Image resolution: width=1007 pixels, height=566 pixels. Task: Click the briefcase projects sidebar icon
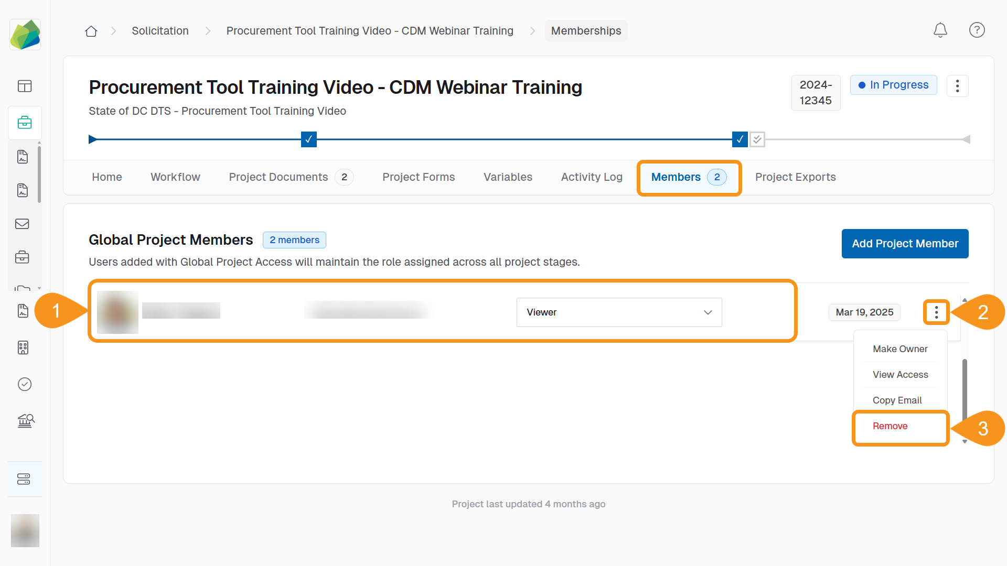point(25,123)
